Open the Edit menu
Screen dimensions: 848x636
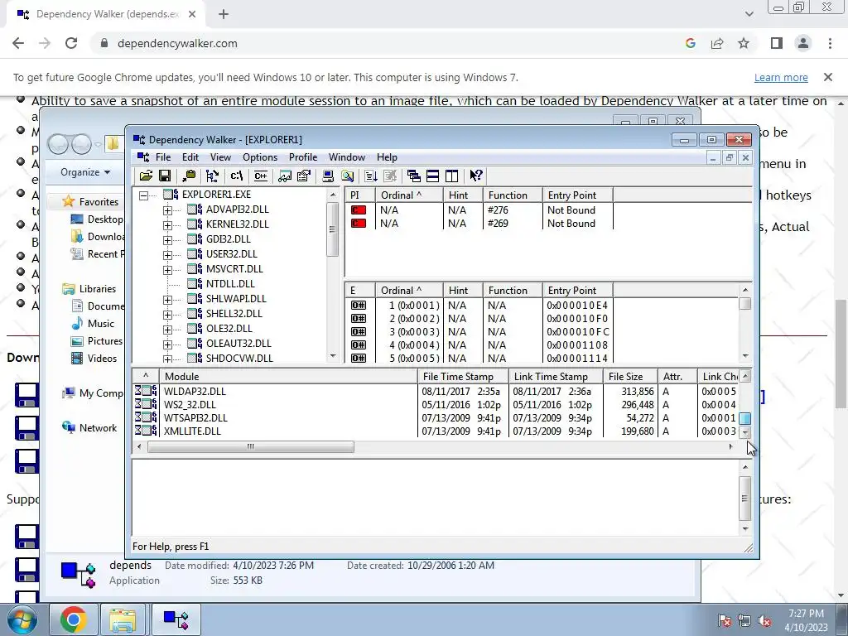tap(190, 157)
